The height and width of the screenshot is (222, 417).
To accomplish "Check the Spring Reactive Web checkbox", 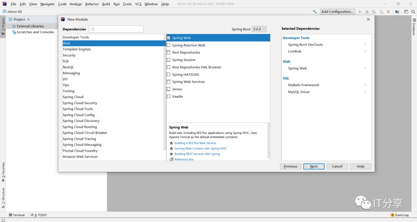I will pos(169,45).
